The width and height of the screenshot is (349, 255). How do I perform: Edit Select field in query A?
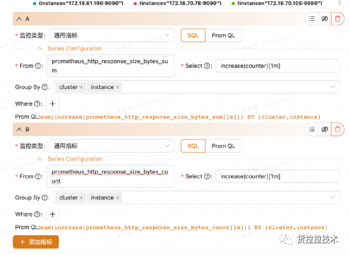point(278,66)
